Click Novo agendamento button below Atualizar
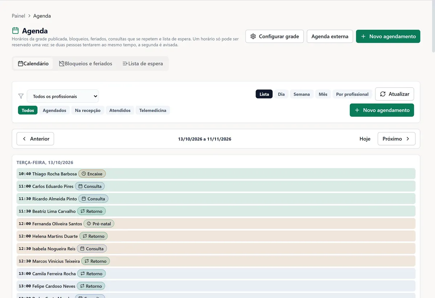Screen dimensions: 435x298 click(x=382, y=110)
